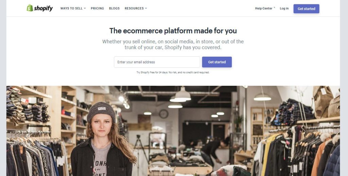
Task: Click the 'Try Shopify free for 14 days' note
Action: tap(173, 72)
